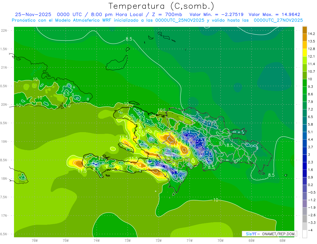Click the '-2.6' legend value
This screenshot has width=317, height=244.
tap(312, 215)
